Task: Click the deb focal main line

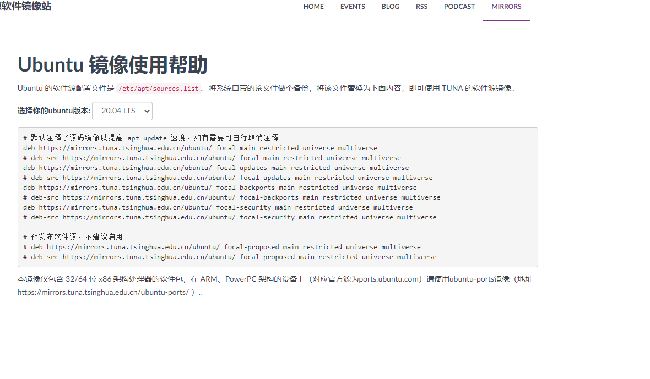Action: (x=200, y=148)
